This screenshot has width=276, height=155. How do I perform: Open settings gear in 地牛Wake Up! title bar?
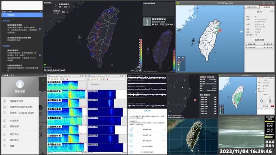(x=263, y=3)
